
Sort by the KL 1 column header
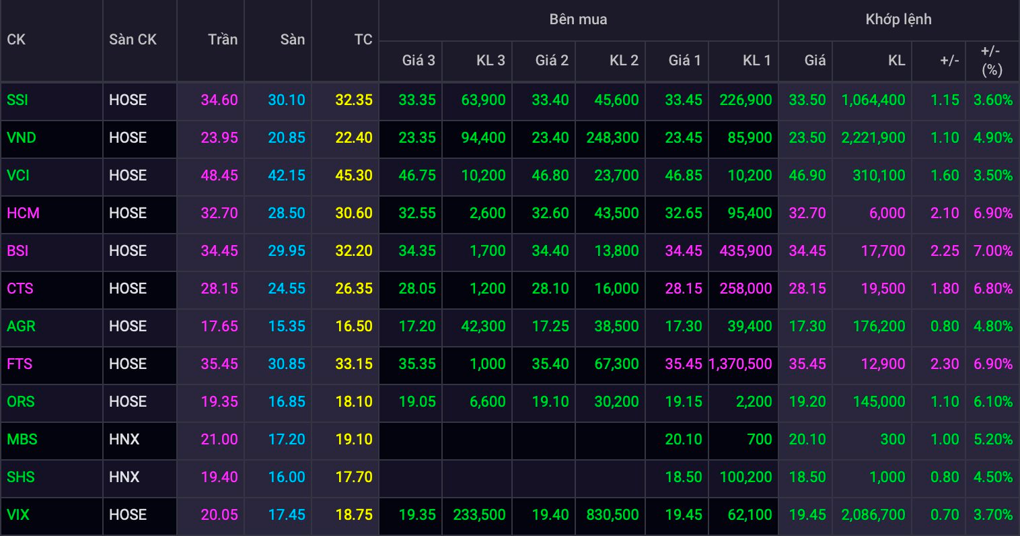pyautogui.click(x=757, y=61)
